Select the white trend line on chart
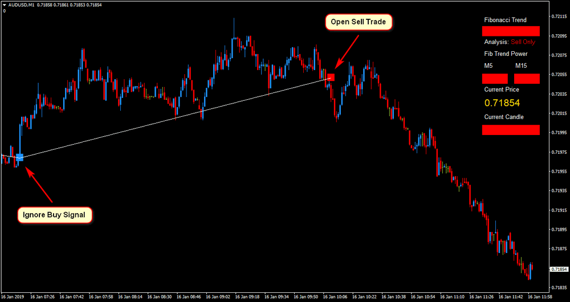This screenshot has height=302, width=570. [x=171, y=116]
